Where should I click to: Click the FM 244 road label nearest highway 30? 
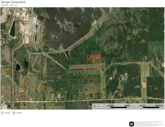point(30,99)
